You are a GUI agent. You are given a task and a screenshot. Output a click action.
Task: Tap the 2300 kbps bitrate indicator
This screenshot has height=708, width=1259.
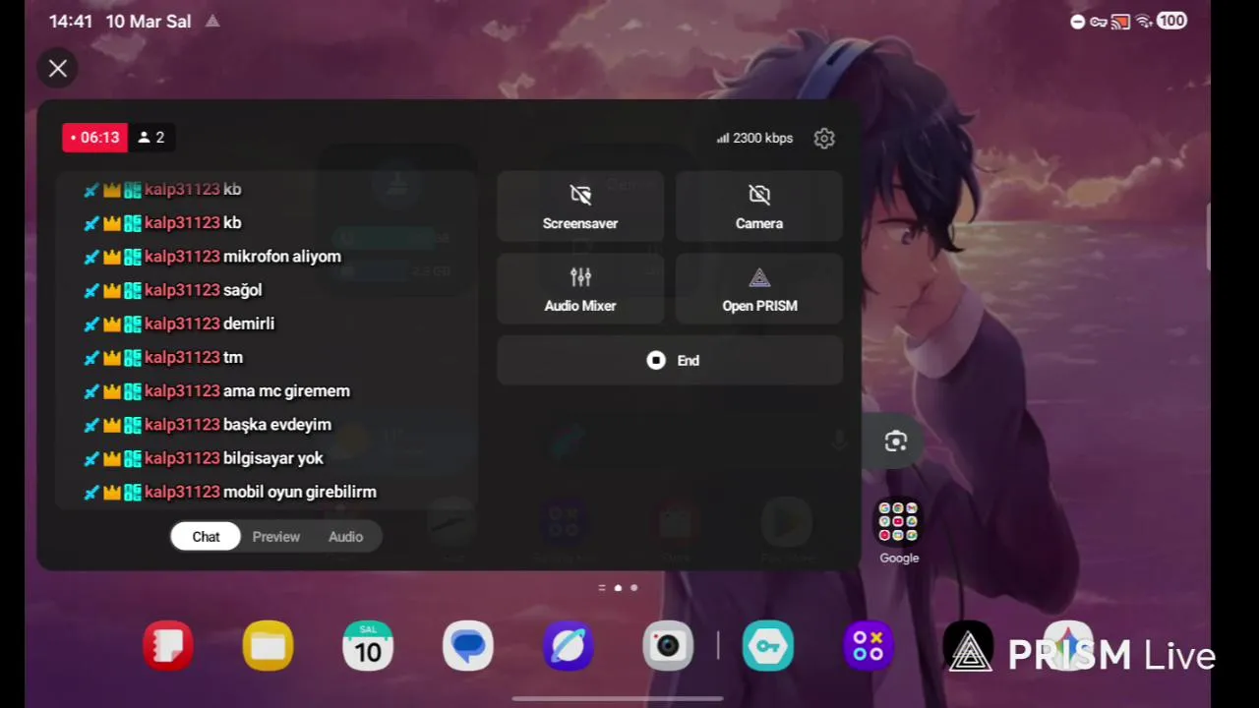click(x=754, y=139)
